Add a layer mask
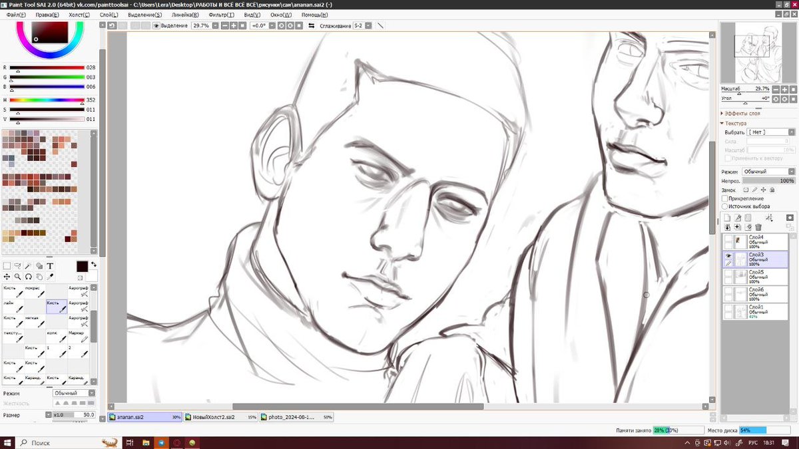 coord(790,218)
